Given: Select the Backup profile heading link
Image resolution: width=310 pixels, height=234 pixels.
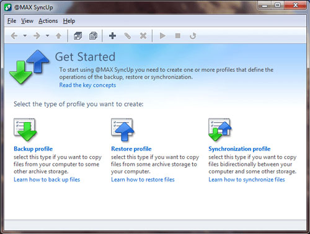Looking at the screenshot, I should 33,149.
